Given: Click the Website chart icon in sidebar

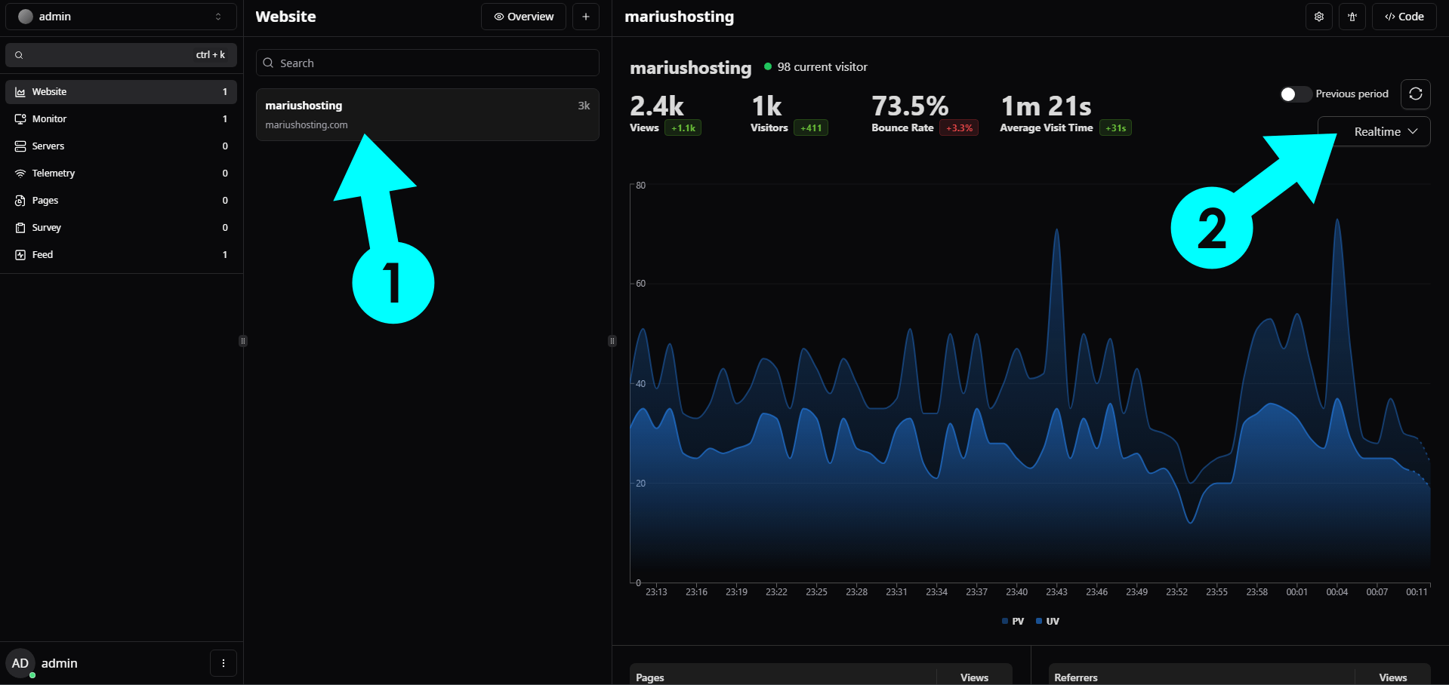Looking at the screenshot, I should point(20,92).
